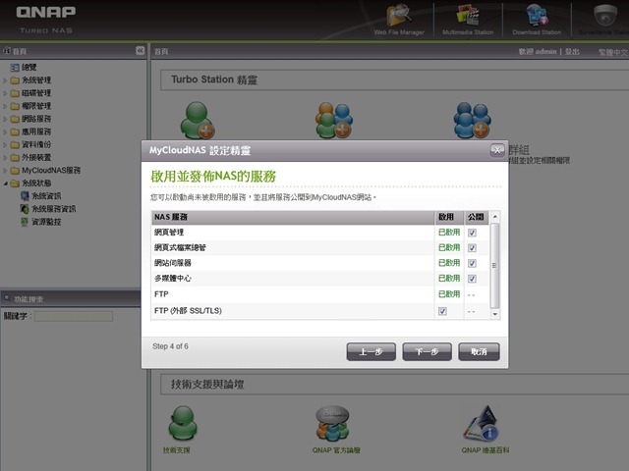
Task: Click the 上一步 previous button
Action: pyautogui.click(x=372, y=351)
